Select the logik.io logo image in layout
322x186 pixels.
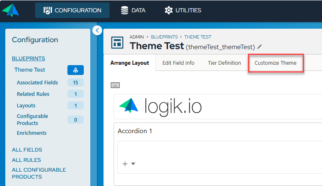pyautogui.click(x=160, y=107)
